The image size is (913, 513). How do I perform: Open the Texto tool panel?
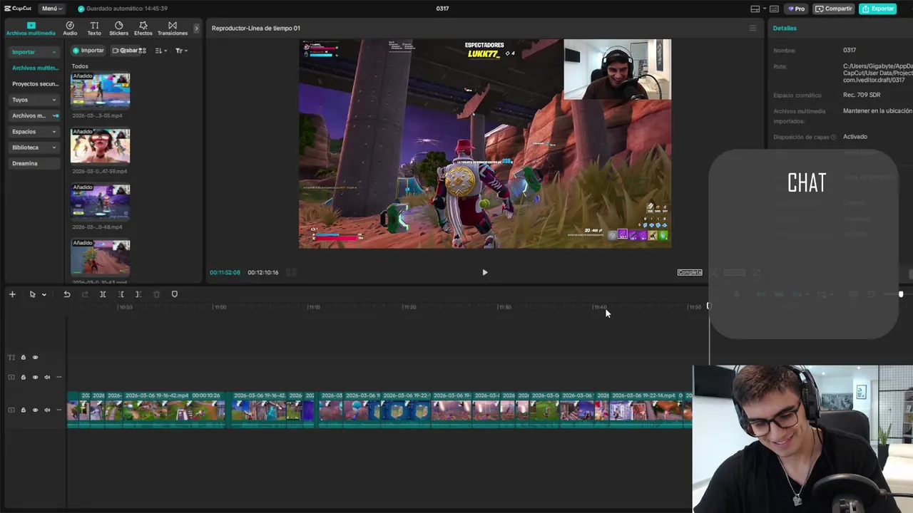(x=94, y=28)
